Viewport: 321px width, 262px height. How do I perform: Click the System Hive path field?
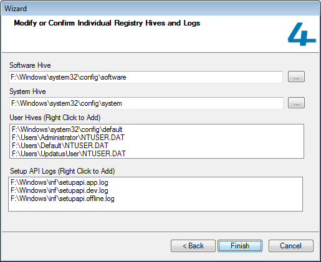pos(146,103)
